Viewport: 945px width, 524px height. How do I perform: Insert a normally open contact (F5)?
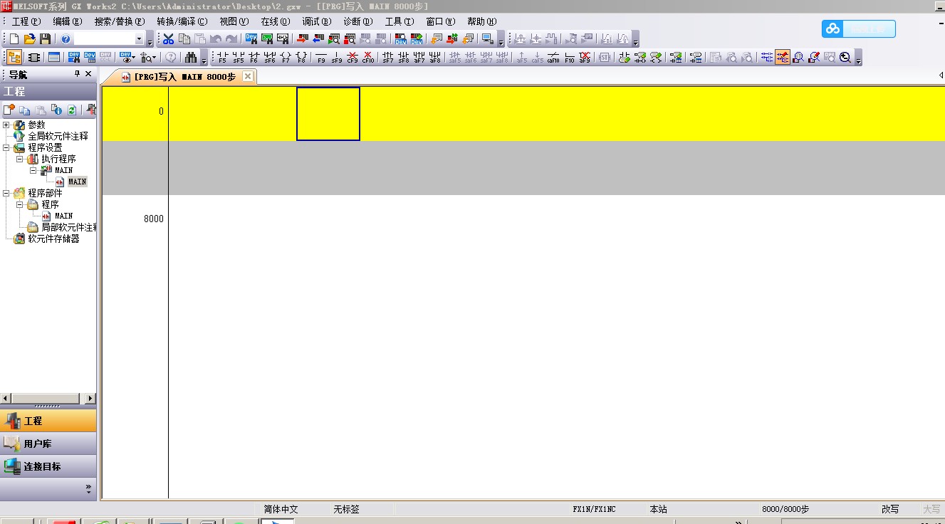pos(223,58)
